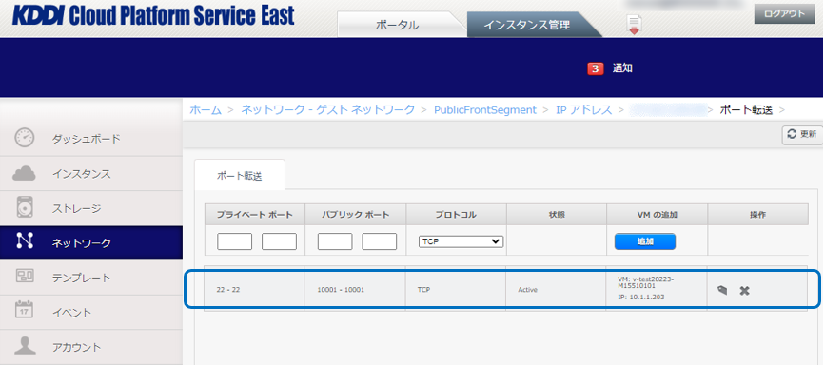The height and width of the screenshot is (365, 825).
Task: Open イベント in the sidebar
Action: tap(71, 313)
